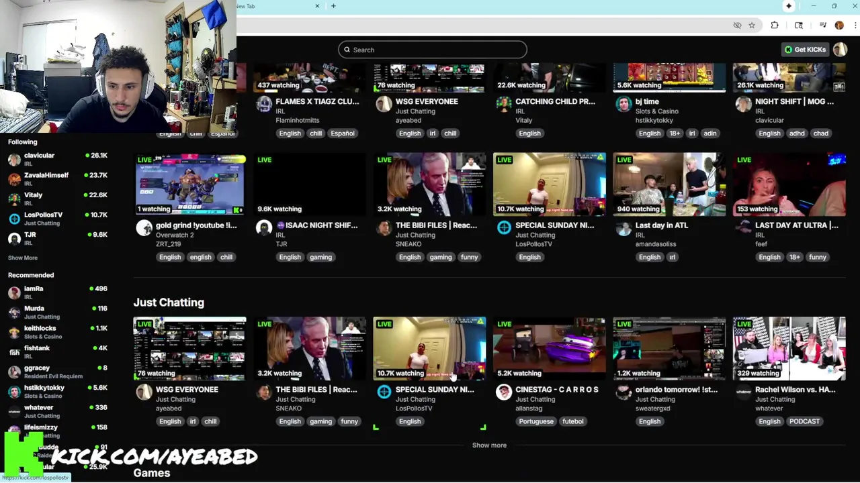Open the Chrome three-dot menu

[854, 25]
